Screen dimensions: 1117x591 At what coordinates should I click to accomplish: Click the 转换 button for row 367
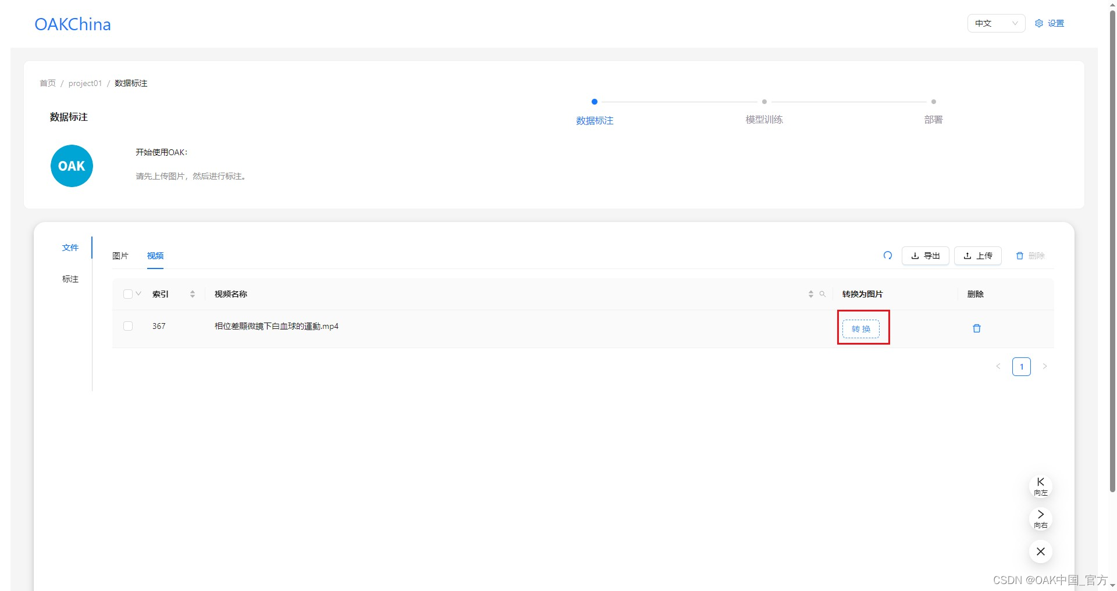(x=861, y=329)
